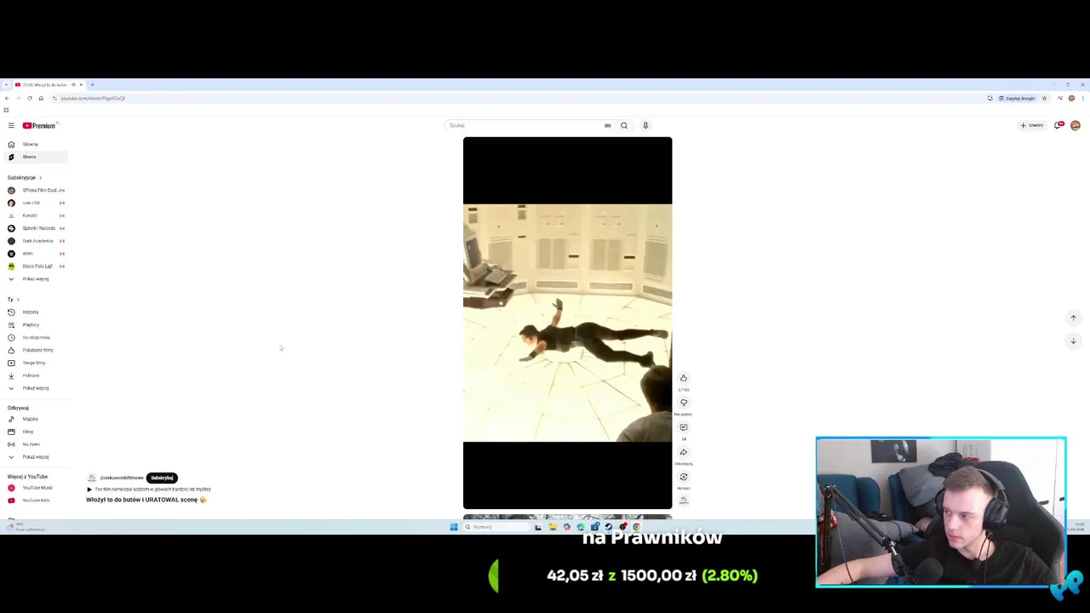Screen dimensions: 1090x613
Task: Expand Ty section with Pokaż więcej
Action: point(34,388)
